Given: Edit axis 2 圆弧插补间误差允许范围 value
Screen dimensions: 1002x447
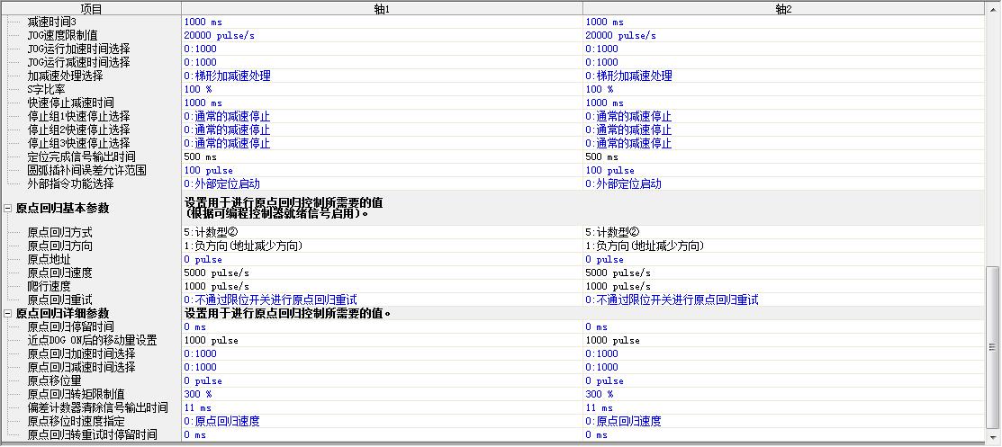Looking at the screenshot, I should point(609,170).
